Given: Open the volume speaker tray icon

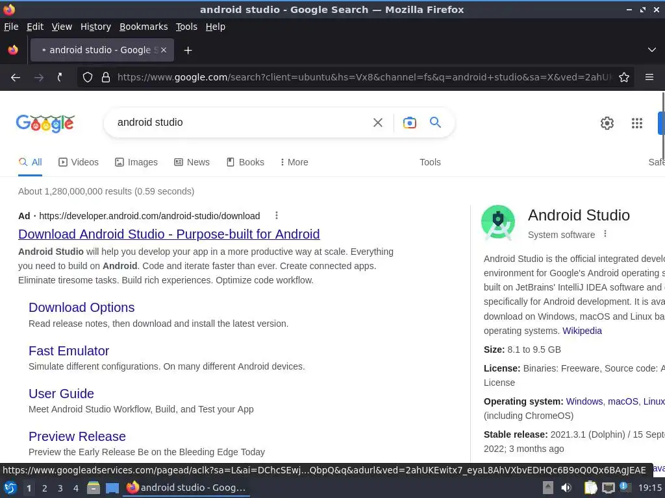Looking at the screenshot, I should point(566,488).
